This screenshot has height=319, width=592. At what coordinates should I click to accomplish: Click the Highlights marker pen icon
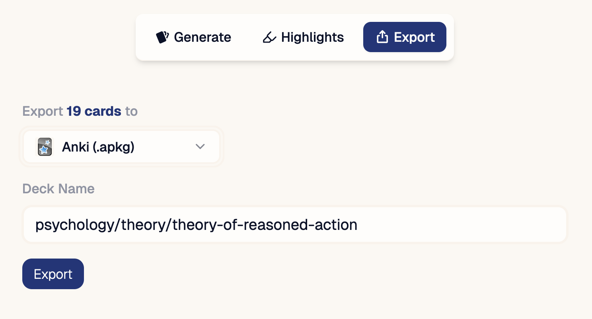pyautogui.click(x=269, y=37)
